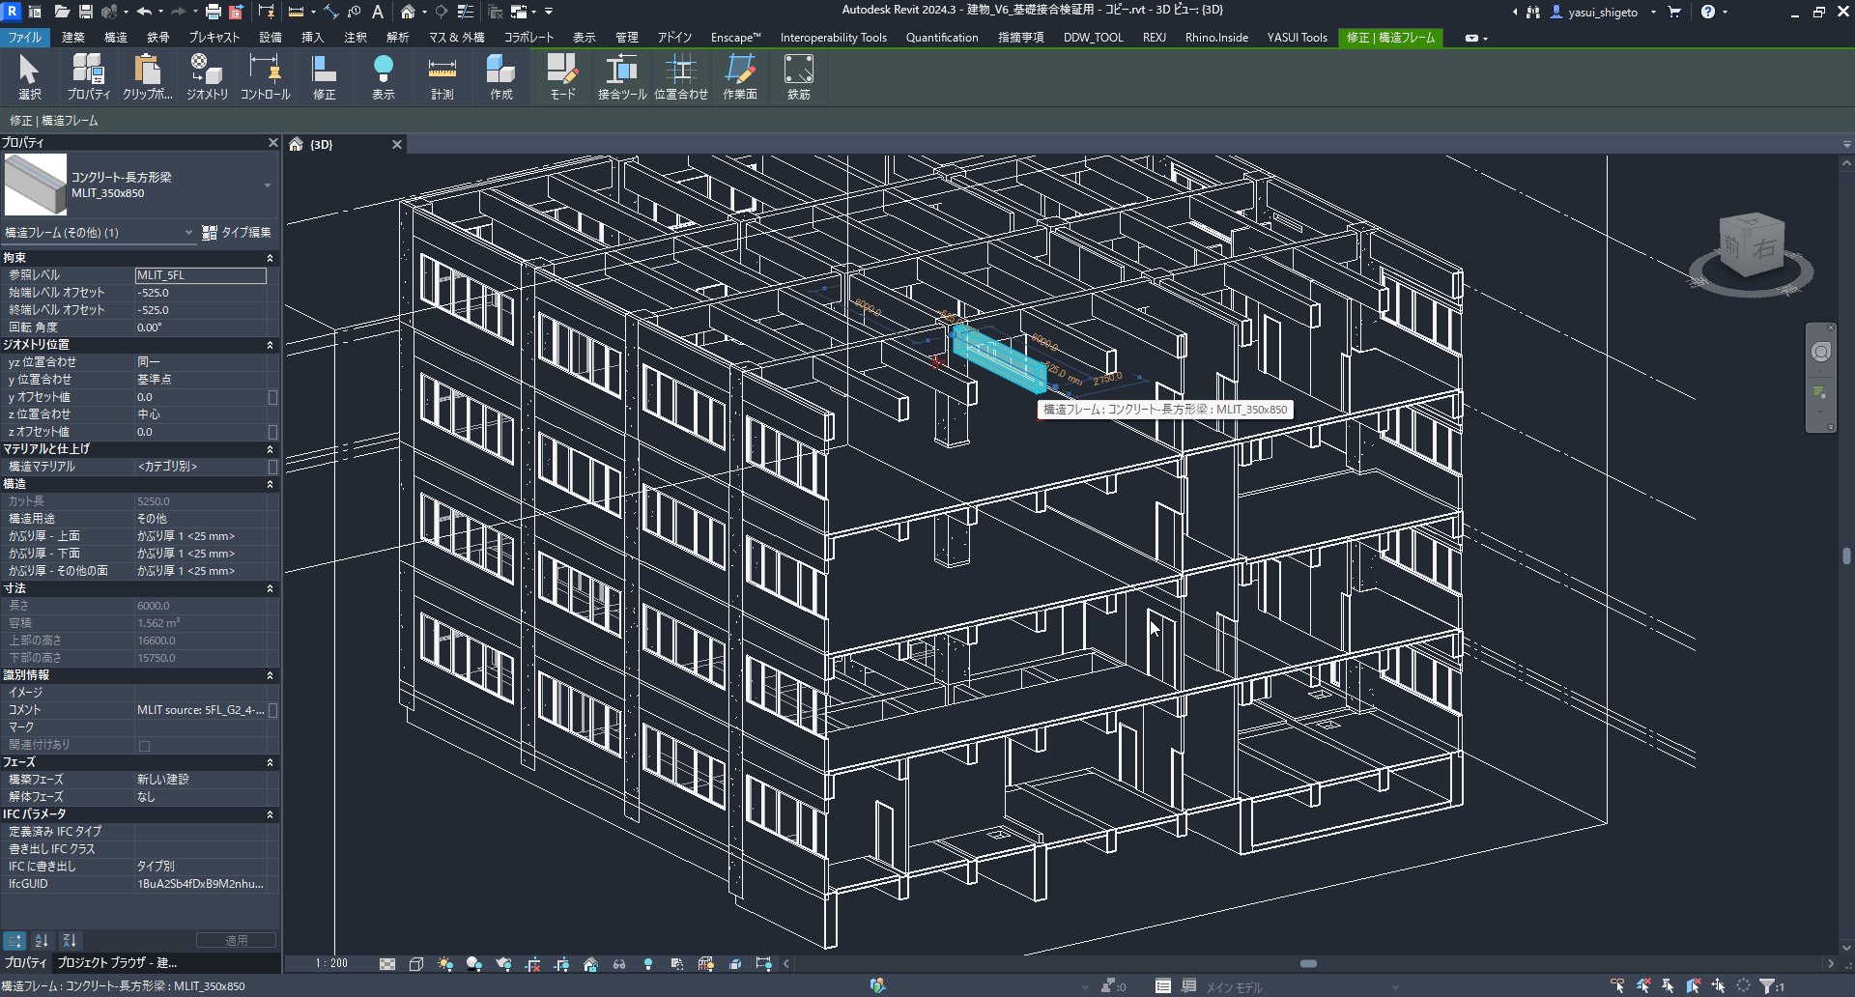Collapse the ジオメトリ位置 section
Viewport: 1855px width, 997px height.
pos(270,345)
